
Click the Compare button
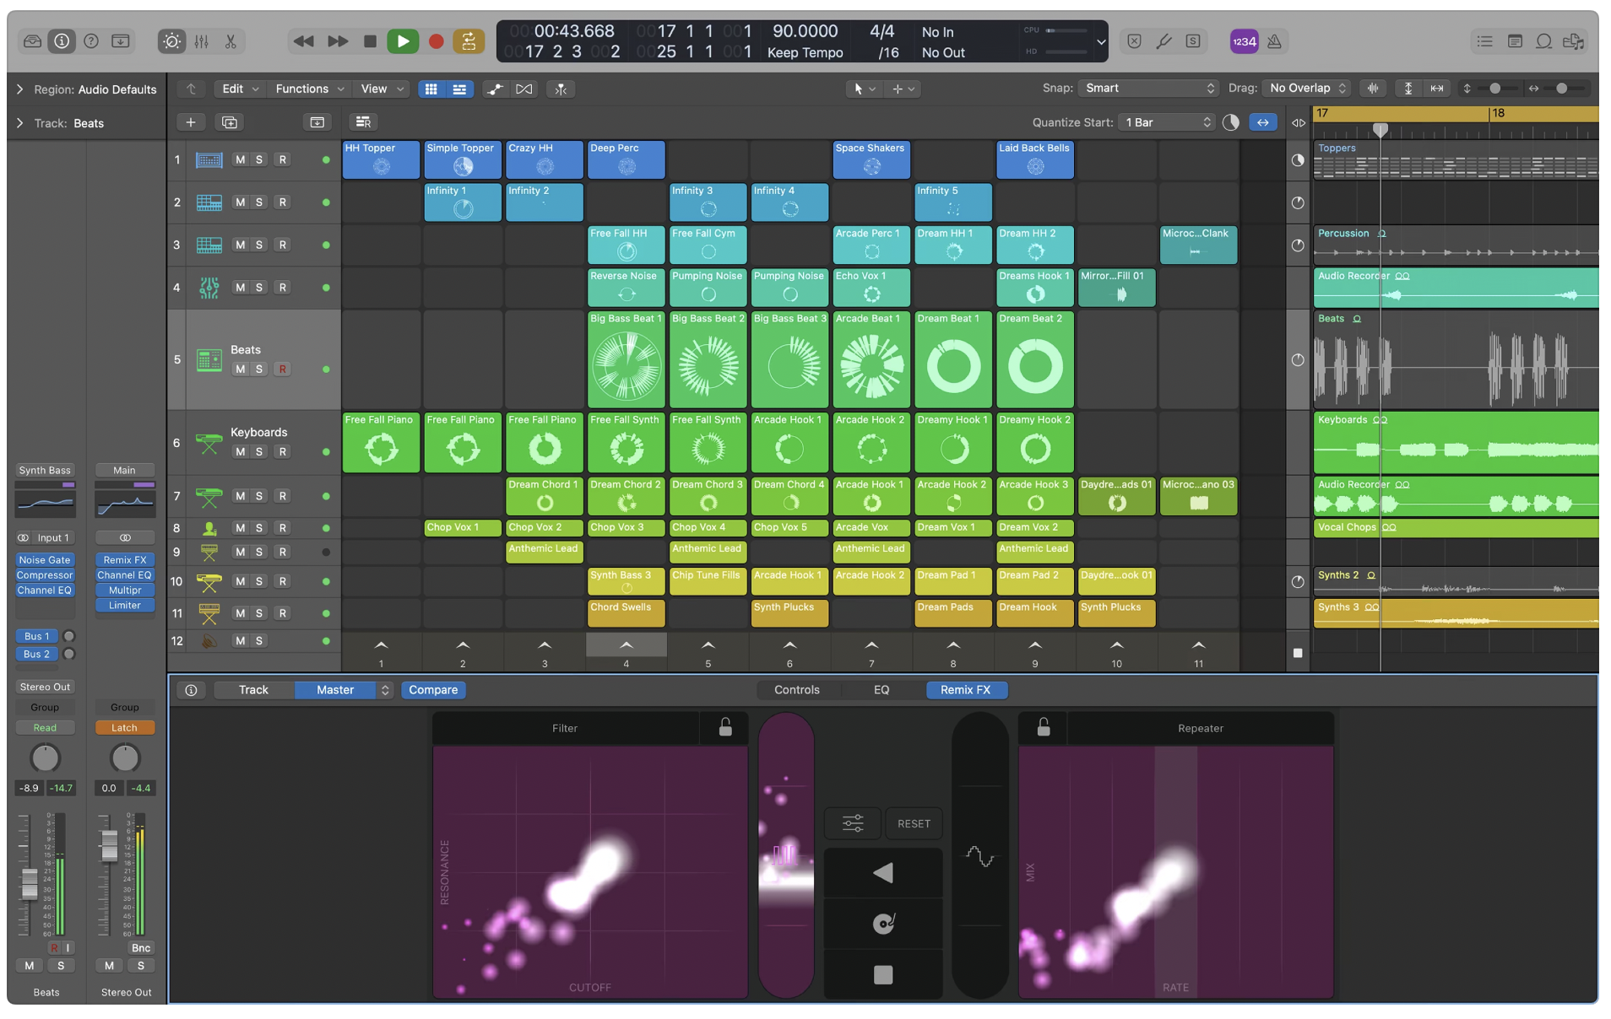click(x=433, y=690)
